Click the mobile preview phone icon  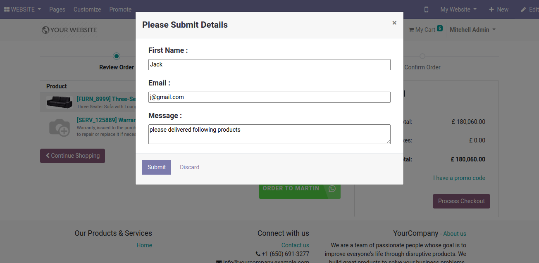pos(427,9)
